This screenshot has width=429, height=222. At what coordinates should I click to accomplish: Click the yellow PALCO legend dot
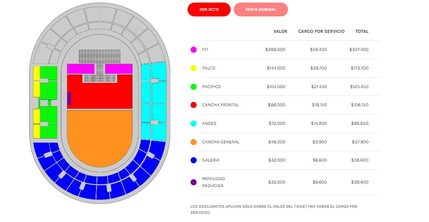(x=194, y=68)
